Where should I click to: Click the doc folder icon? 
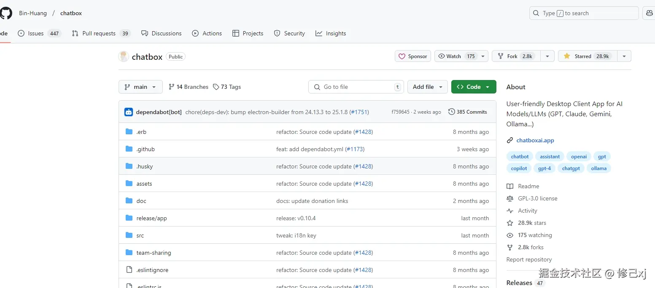129,201
